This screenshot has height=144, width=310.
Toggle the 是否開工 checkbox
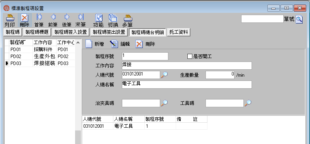click(x=190, y=57)
